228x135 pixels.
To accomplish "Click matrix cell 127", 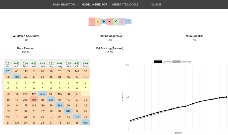I will (x=34, y=94).
